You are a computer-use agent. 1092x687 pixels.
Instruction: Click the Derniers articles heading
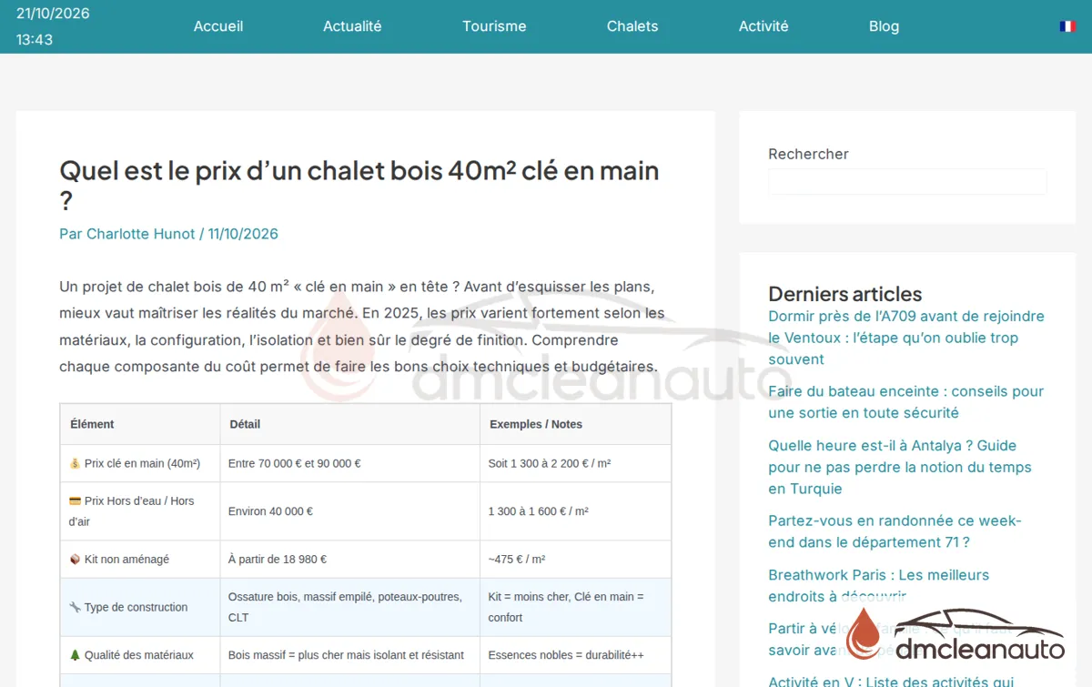point(845,294)
